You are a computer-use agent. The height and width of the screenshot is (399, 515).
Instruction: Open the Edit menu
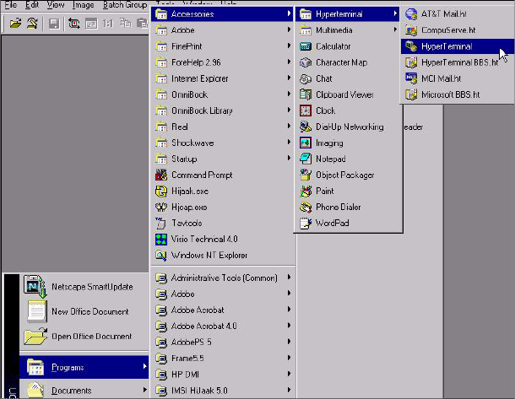tap(32, 4)
